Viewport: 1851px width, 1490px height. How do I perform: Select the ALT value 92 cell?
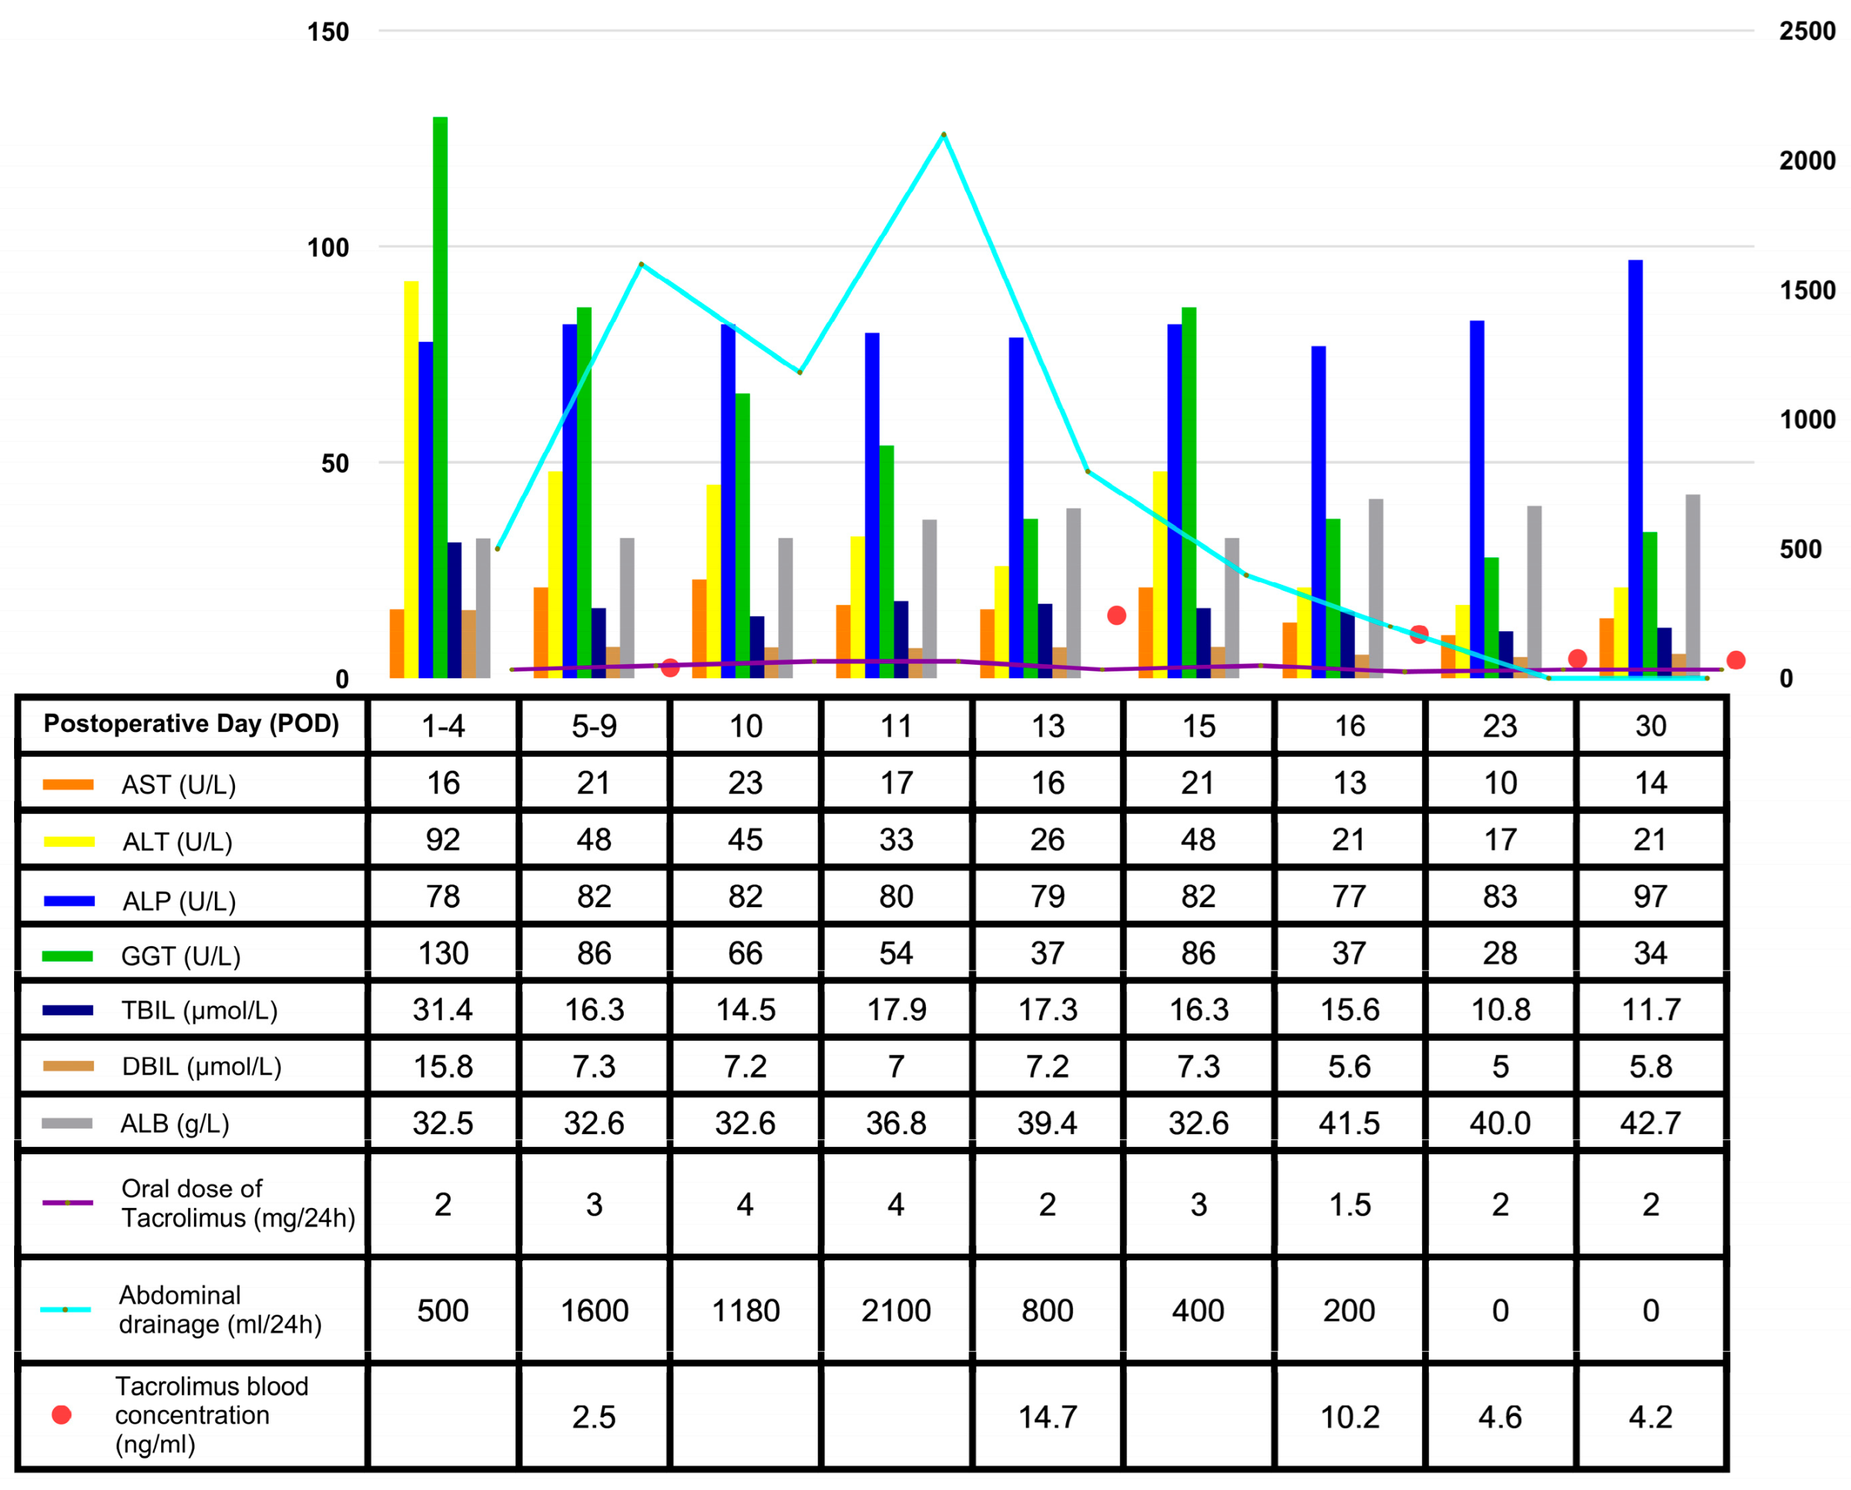(x=443, y=839)
